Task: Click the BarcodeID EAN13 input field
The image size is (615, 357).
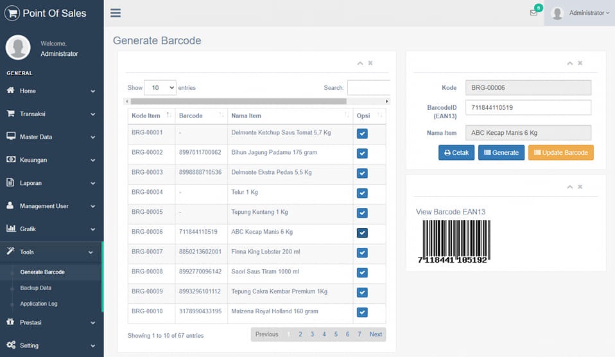Action: [528, 107]
